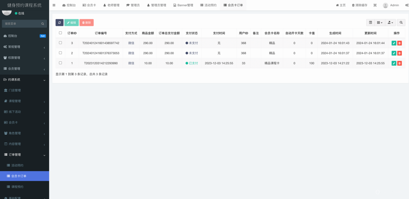Enter fullscreen mode via the expand icon
This screenshot has height=199, width=409.
click(x=375, y=5)
